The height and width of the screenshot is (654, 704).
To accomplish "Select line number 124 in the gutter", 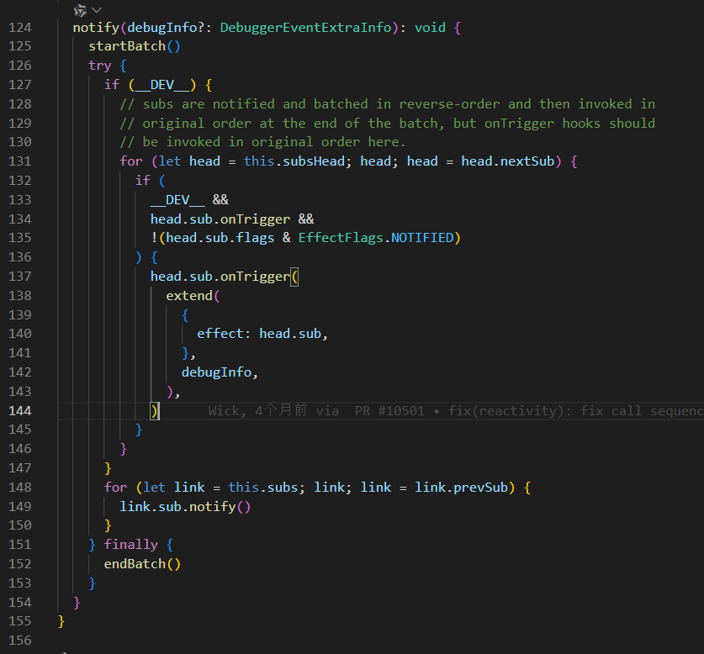I will click(20, 28).
